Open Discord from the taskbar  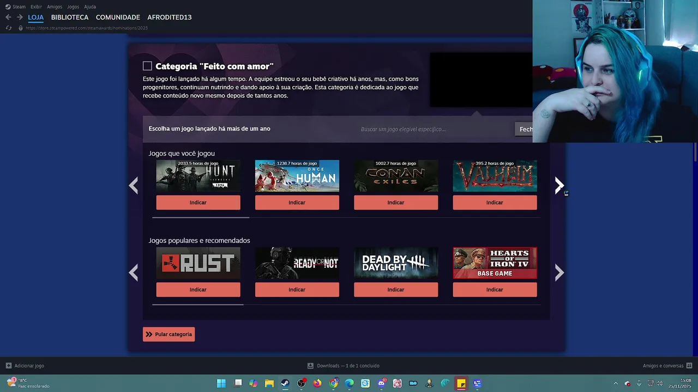pyautogui.click(x=381, y=383)
